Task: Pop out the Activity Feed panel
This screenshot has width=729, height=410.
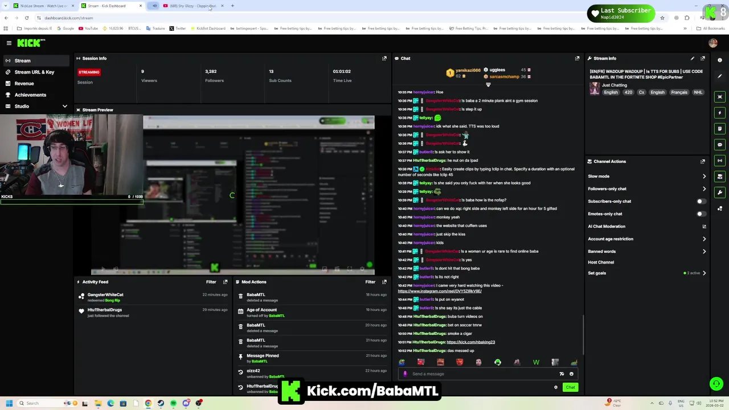Action: tap(226, 282)
